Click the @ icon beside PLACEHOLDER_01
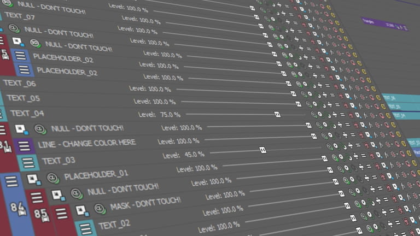 click(x=52, y=178)
